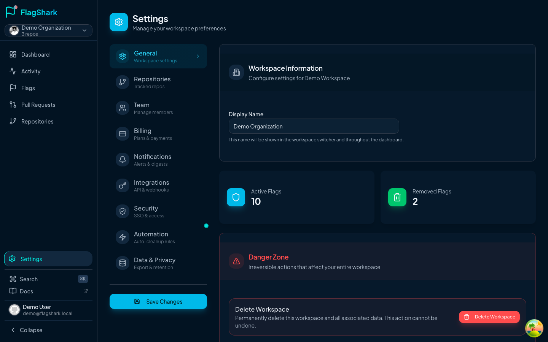Click the Integrations key icon
The height and width of the screenshot is (342, 548).
(x=123, y=185)
